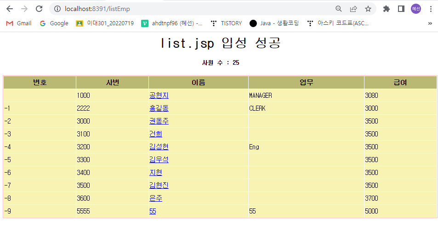Screen dimensions: 438x225
Task: Click the salary value 3700
Action: pos(371,198)
